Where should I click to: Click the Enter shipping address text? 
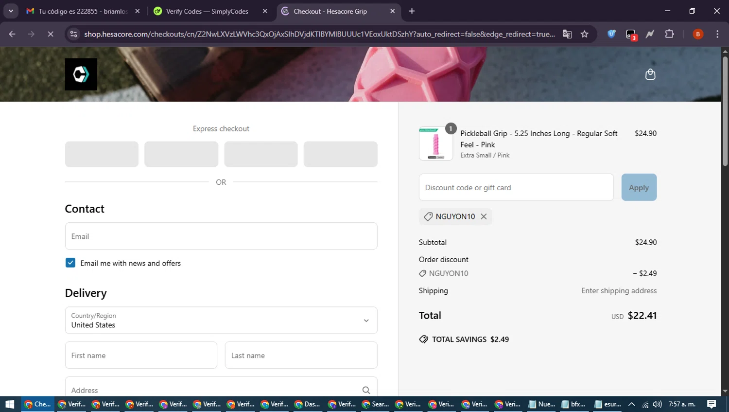(x=619, y=290)
